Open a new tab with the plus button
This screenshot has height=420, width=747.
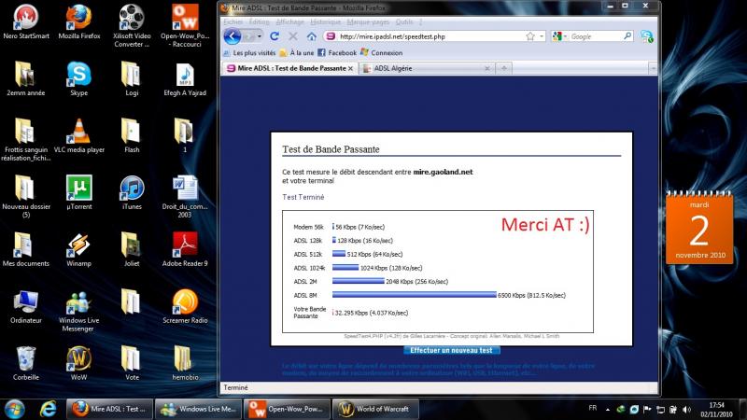pyautogui.click(x=505, y=68)
